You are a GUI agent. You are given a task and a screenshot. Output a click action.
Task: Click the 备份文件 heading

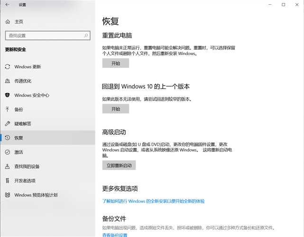click(x=114, y=218)
